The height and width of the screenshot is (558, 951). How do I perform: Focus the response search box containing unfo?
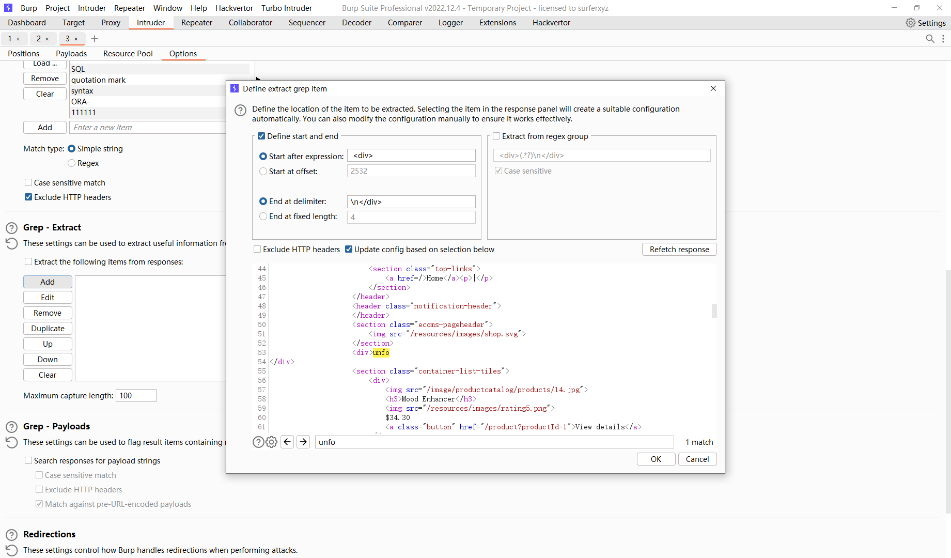click(x=494, y=442)
